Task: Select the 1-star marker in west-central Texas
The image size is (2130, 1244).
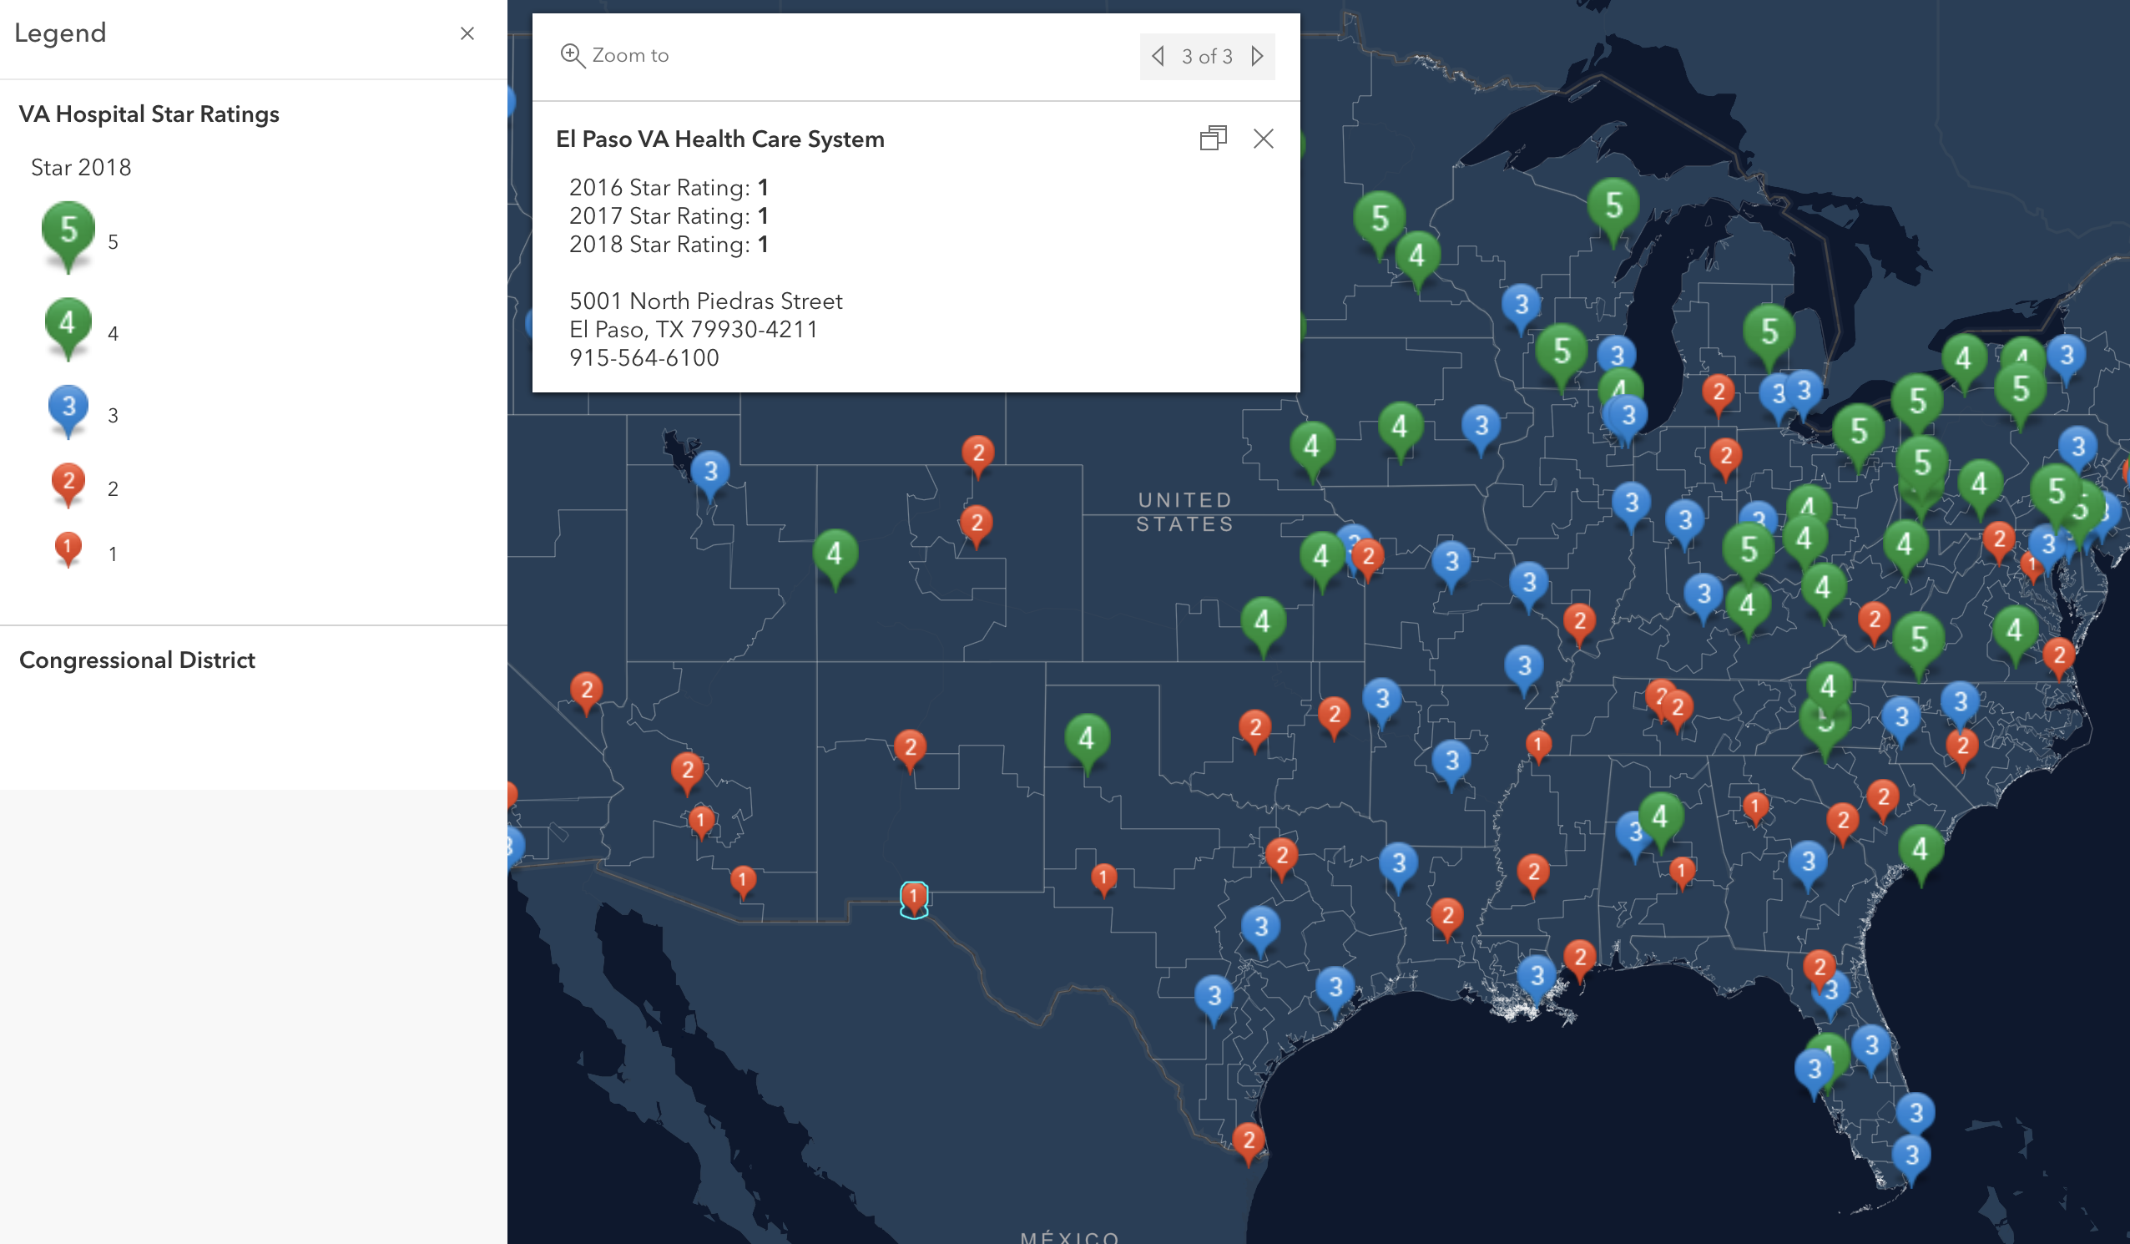Action: 1103,879
